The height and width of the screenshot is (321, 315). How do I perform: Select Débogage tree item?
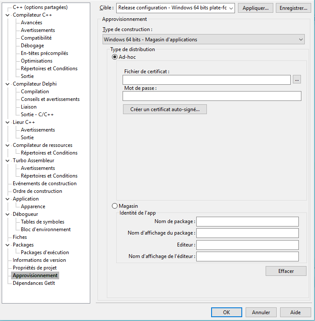tap(32, 46)
